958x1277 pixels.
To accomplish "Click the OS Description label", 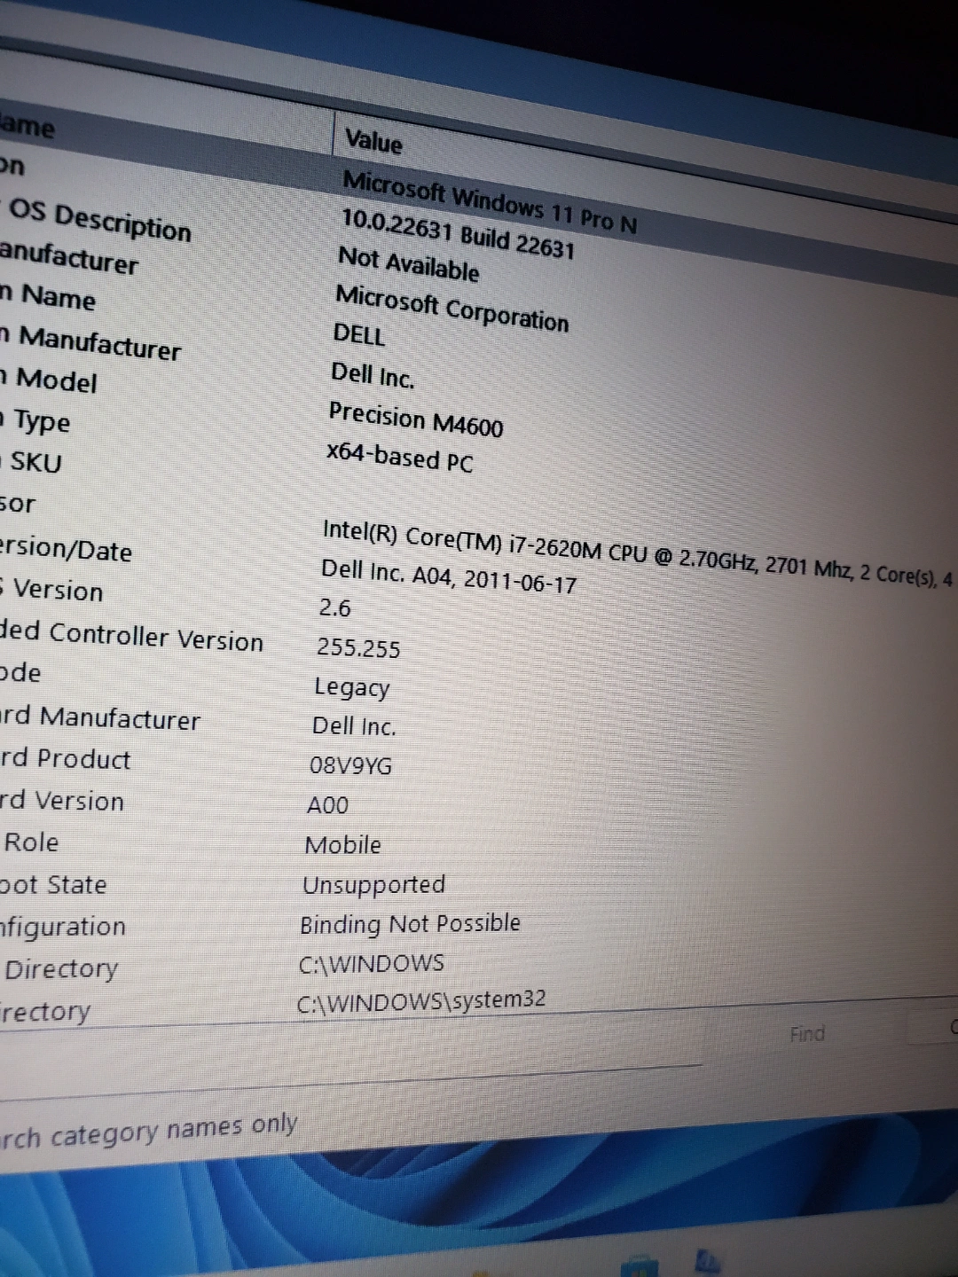I will pyautogui.click(x=100, y=221).
